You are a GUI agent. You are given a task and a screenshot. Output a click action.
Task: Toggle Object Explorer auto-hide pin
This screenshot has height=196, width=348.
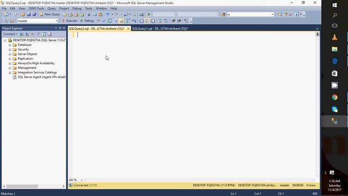[60, 28]
